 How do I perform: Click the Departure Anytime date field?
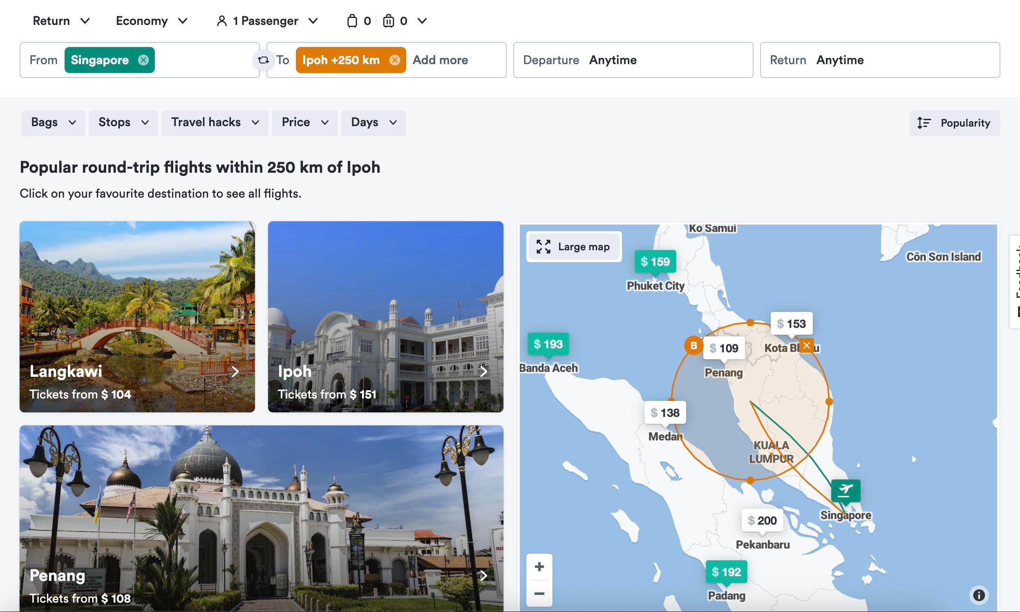633,60
